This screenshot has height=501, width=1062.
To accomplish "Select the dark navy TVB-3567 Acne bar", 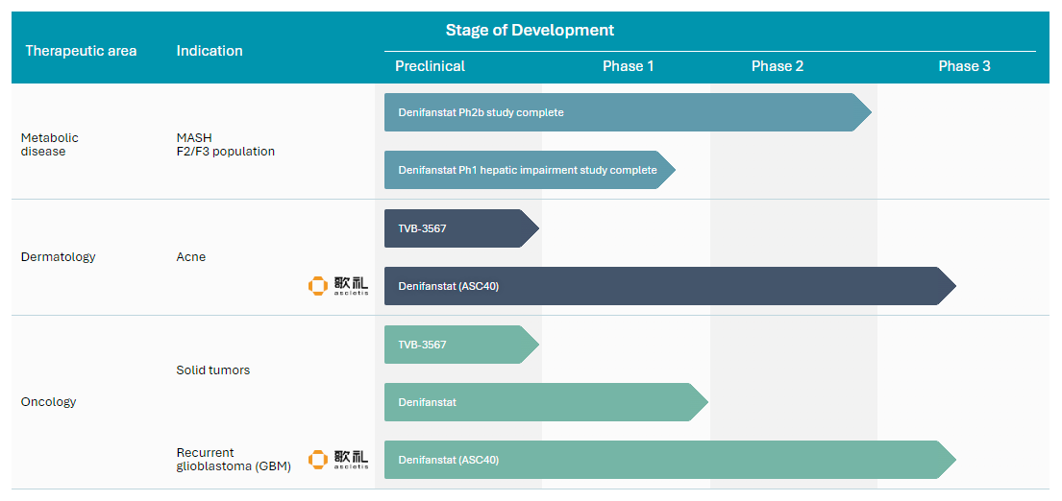I will (458, 228).
